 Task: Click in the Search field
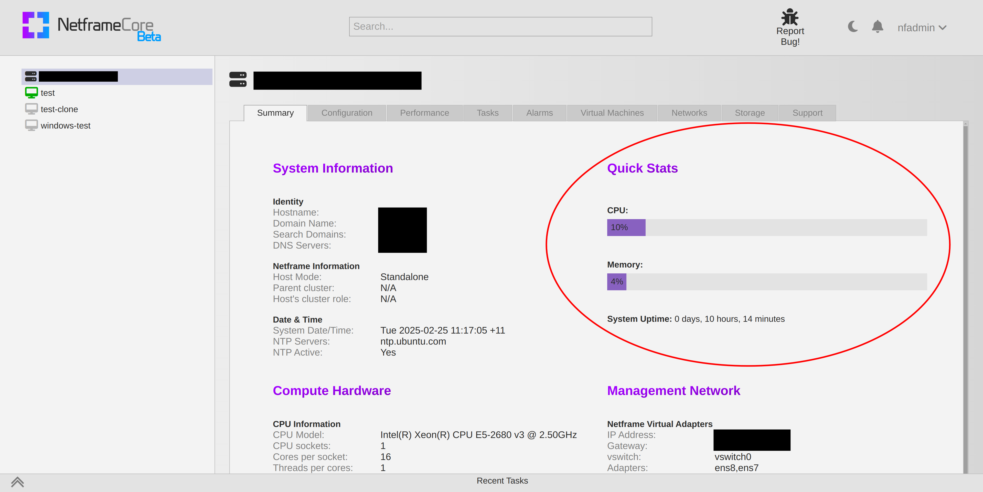coord(500,26)
